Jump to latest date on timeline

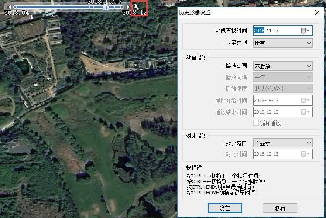coord(128,7)
